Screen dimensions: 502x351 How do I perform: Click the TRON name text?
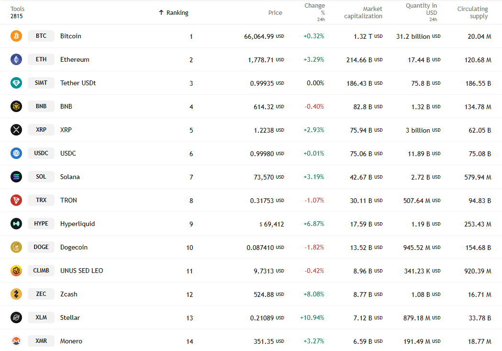click(68, 200)
